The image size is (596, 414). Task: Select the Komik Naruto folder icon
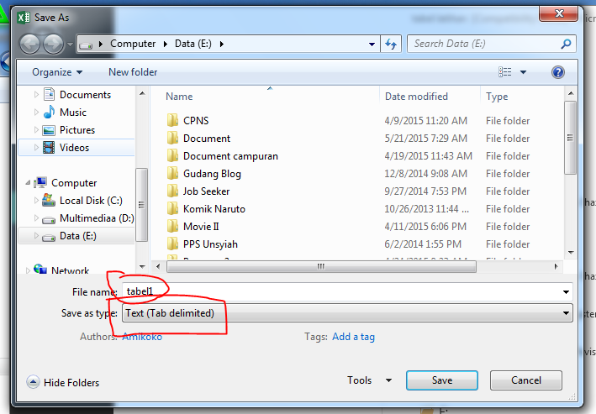172,208
